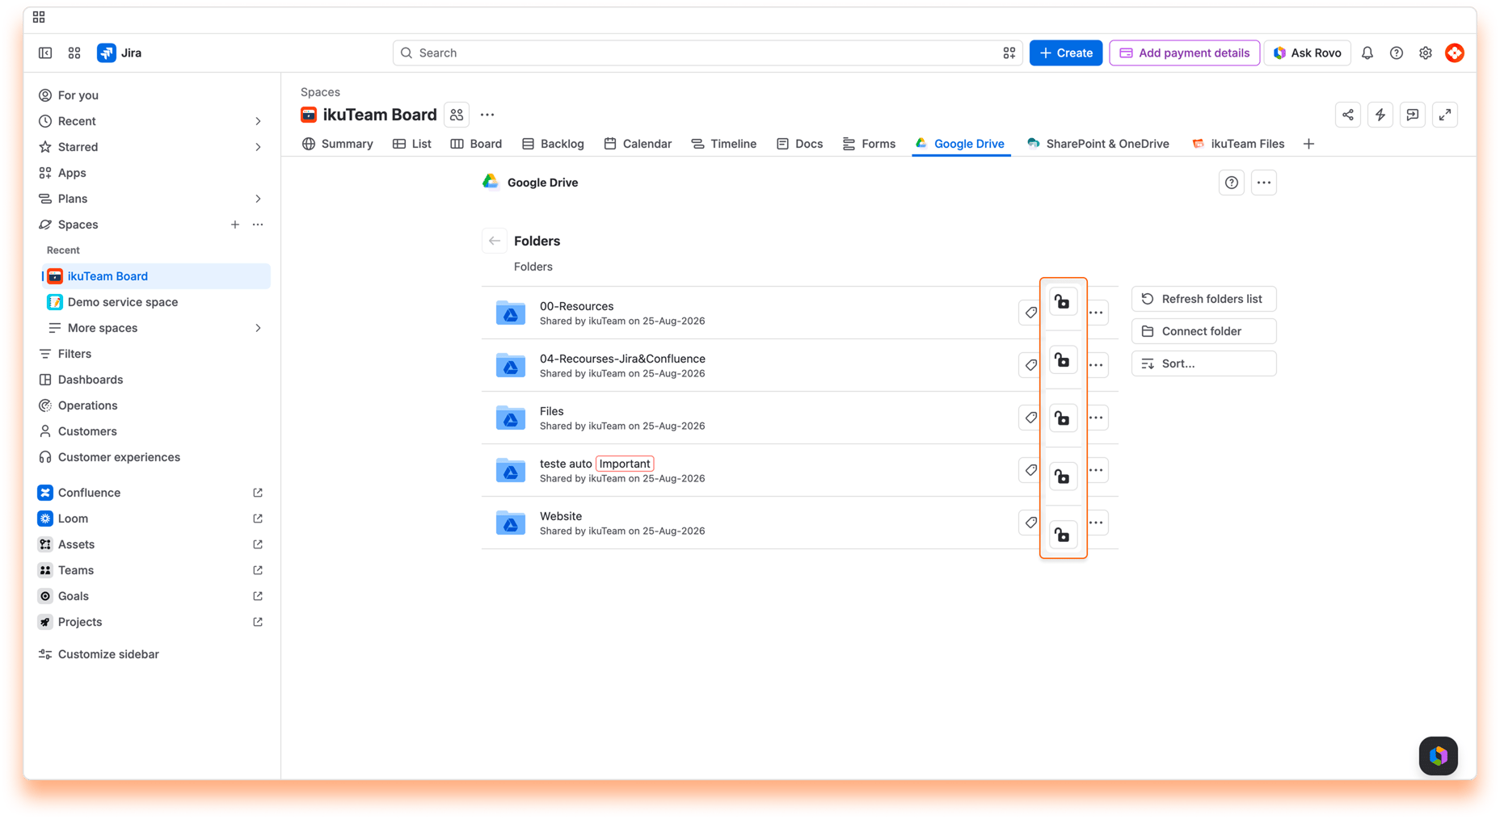1500x819 pixels.
Task: Open app switcher grid icon
Action: [x=74, y=53]
